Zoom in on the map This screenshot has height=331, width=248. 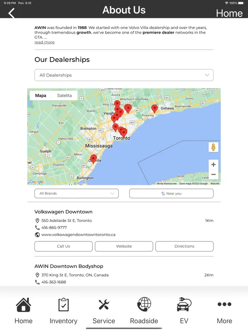tap(214, 165)
